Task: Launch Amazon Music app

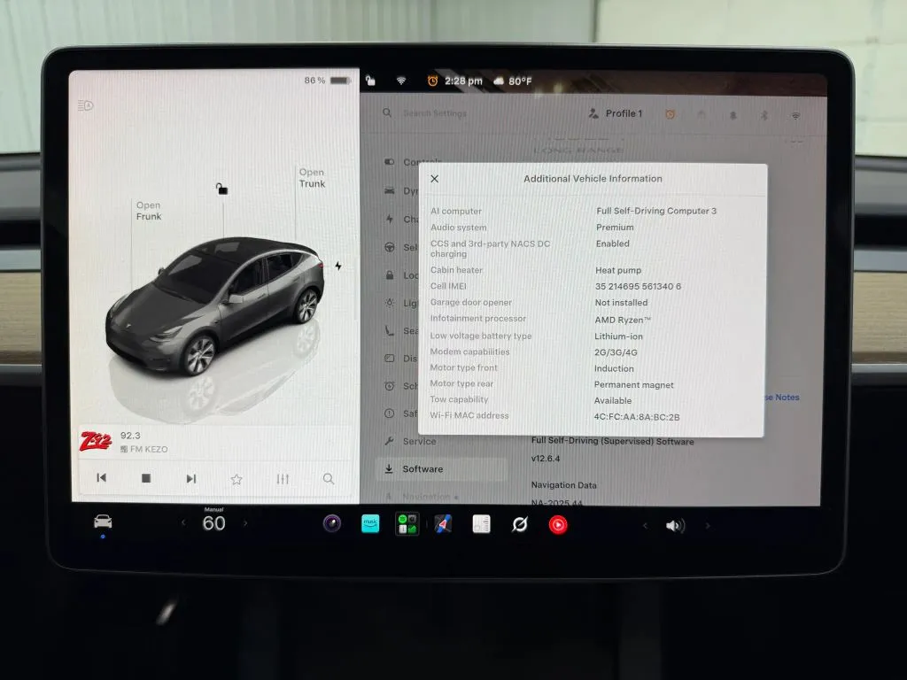Action: coord(370,524)
